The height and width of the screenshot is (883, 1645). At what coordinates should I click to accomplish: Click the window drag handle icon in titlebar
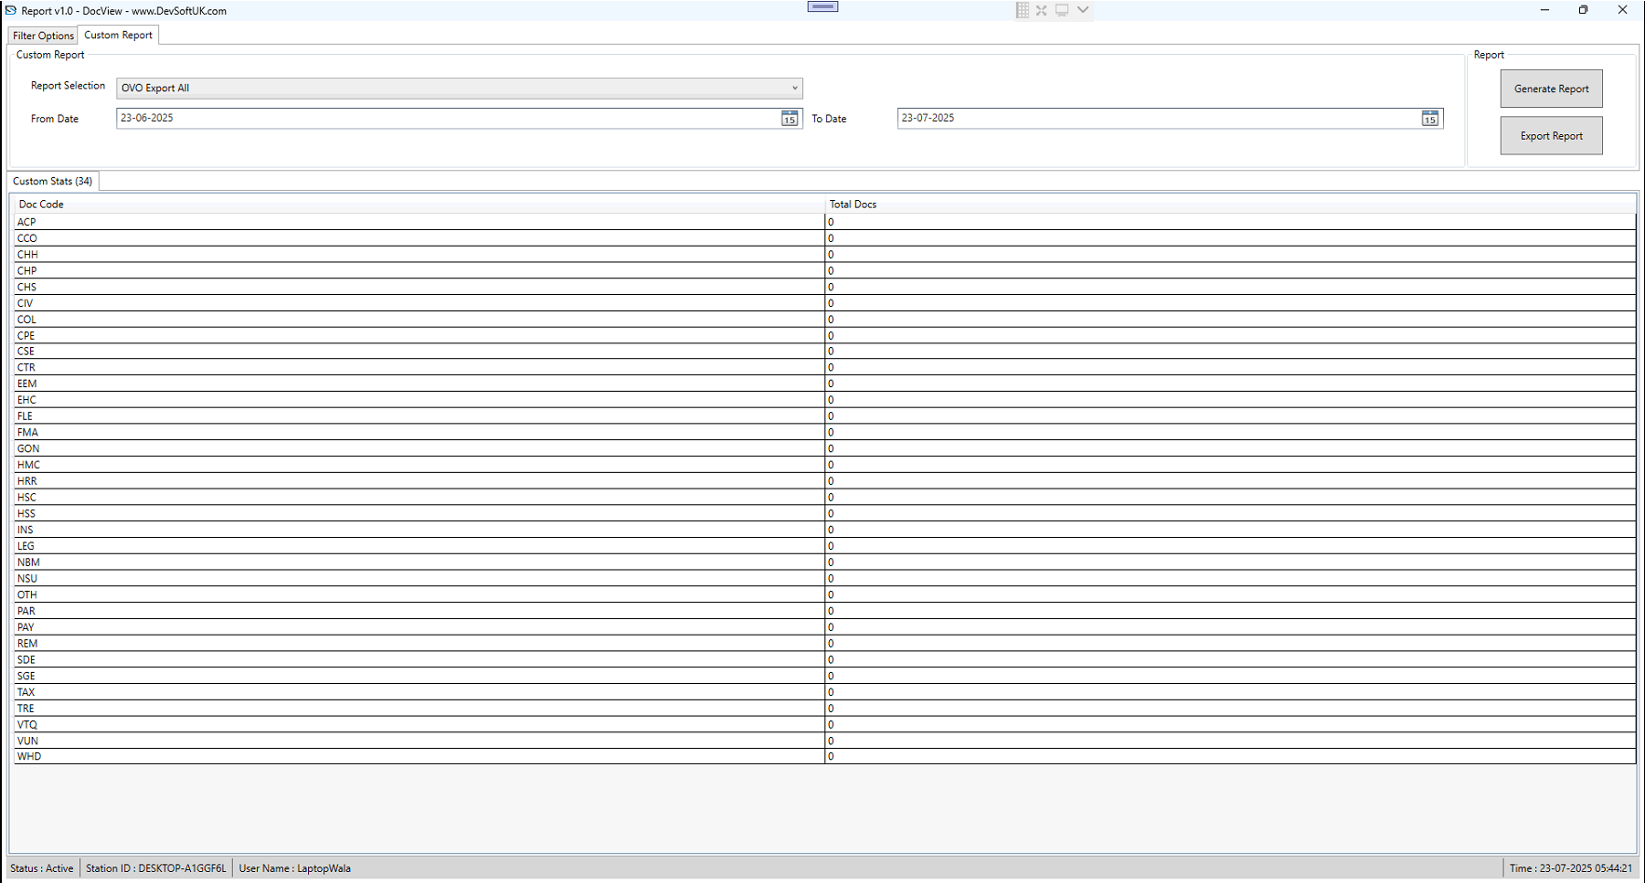pos(822,6)
